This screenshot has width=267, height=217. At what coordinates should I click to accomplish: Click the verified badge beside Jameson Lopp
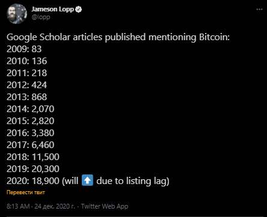78,10
